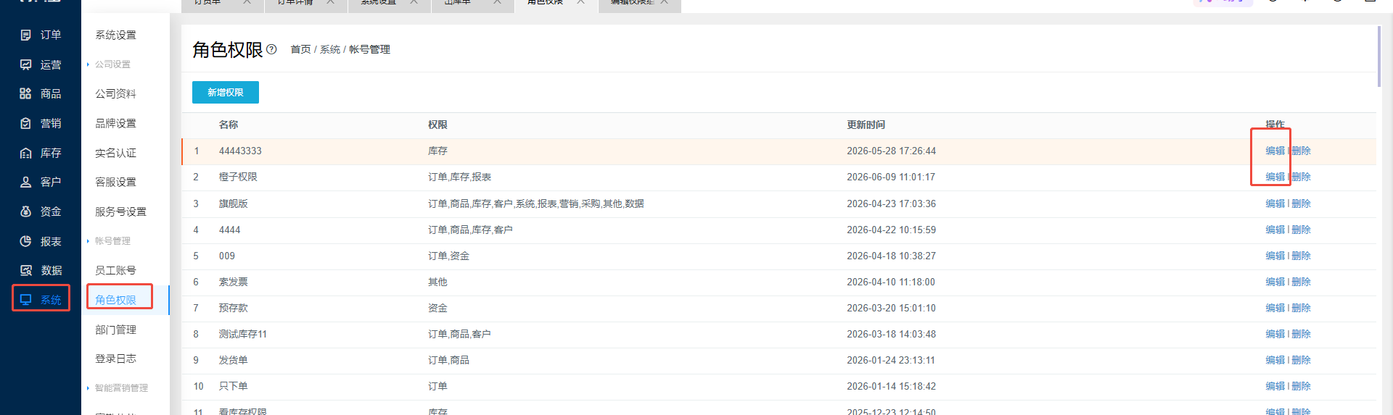This screenshot has width=1393, height=415.
Task: Click the help icon beside 角色权限 title
Action: [271, 49]
